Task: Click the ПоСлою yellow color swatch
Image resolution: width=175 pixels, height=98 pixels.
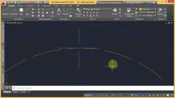Action: pos(141,9)
